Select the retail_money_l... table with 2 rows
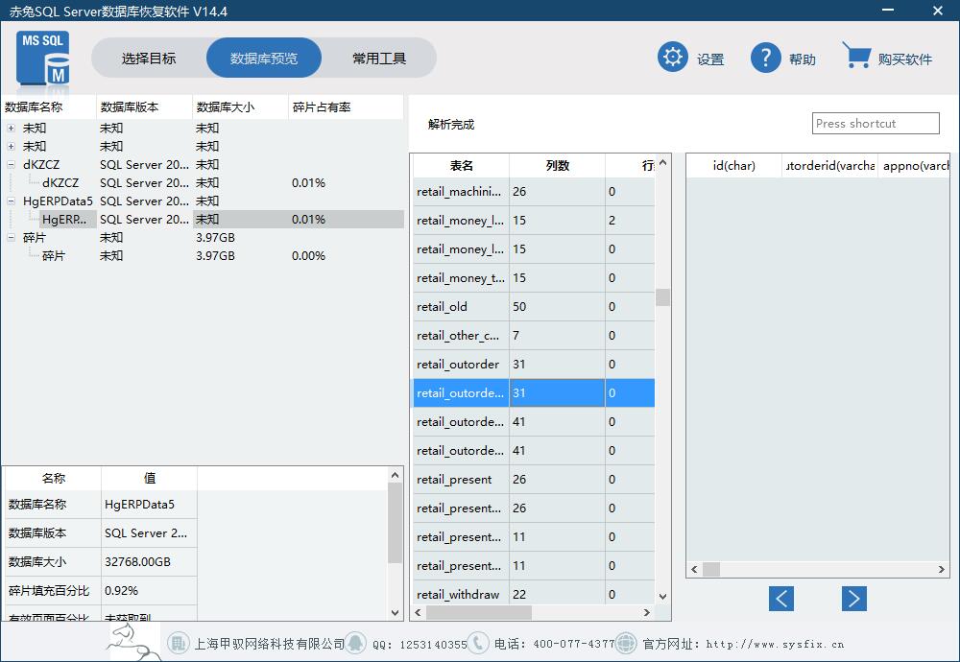Screen dimensions: 960x662 tap(534, 221)
